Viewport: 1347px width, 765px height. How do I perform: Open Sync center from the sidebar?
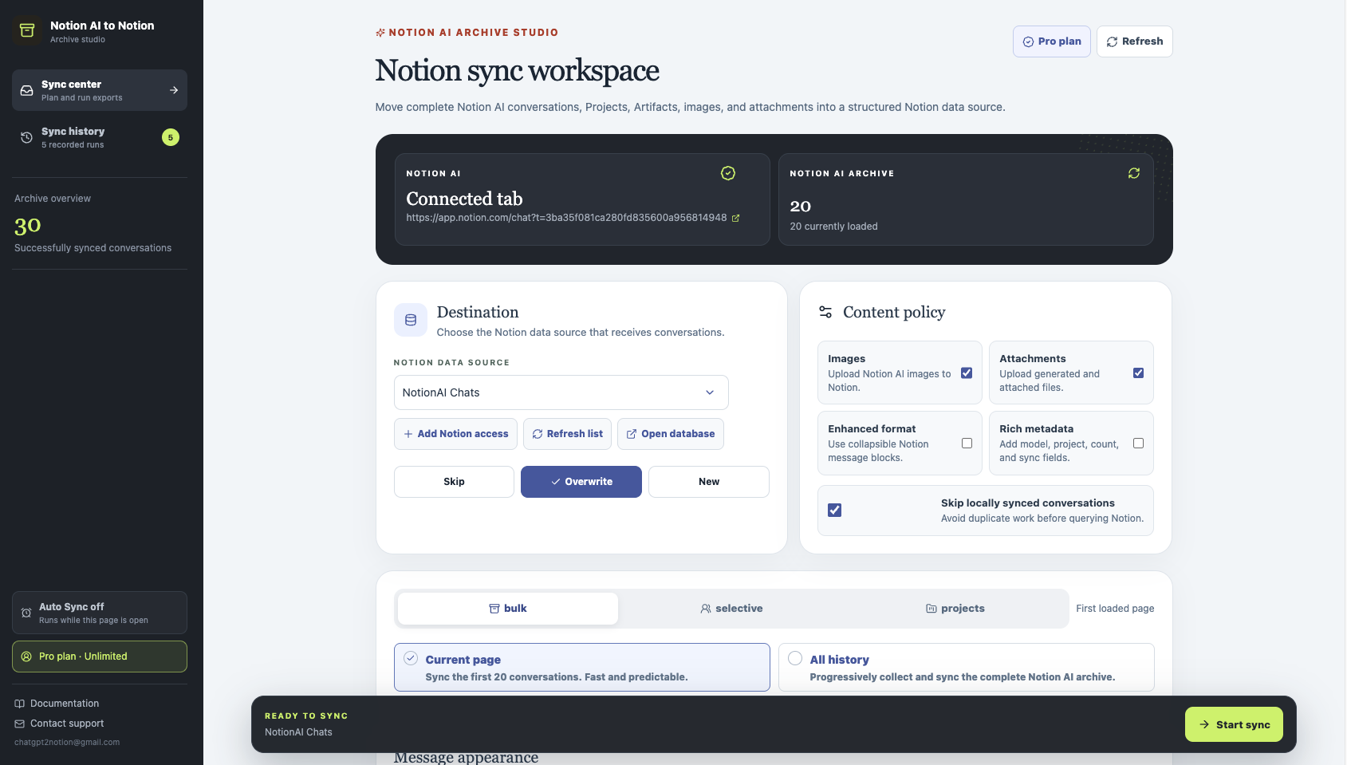pyautogui.click(x=100, y=90)
